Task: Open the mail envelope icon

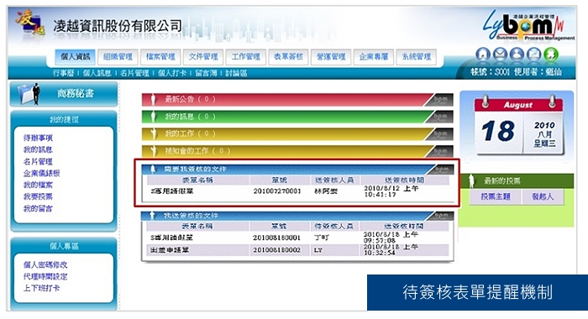Action: pyautogui.click(x=500, y=55)
